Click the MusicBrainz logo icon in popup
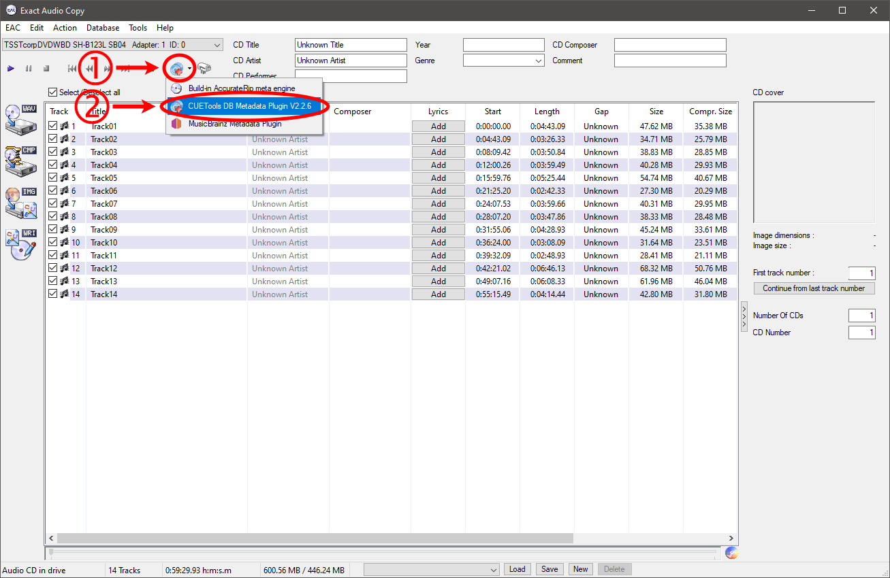The width and height of the screenshot is (890, 578). click(x=176, y=124)
